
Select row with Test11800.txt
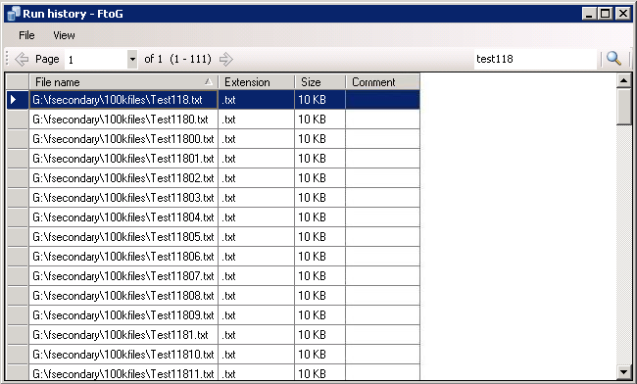click(x=214, y=139)
